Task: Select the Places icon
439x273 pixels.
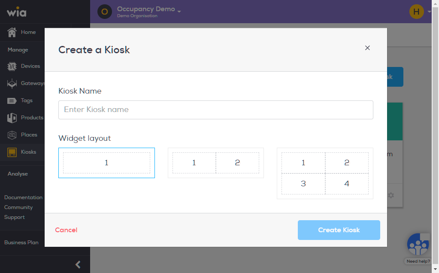Action: pos(12,135)
